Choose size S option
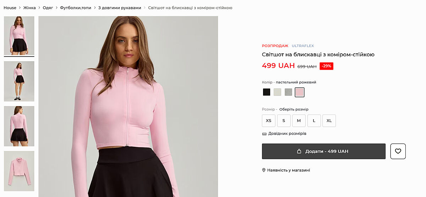 (x=284, y=121)
